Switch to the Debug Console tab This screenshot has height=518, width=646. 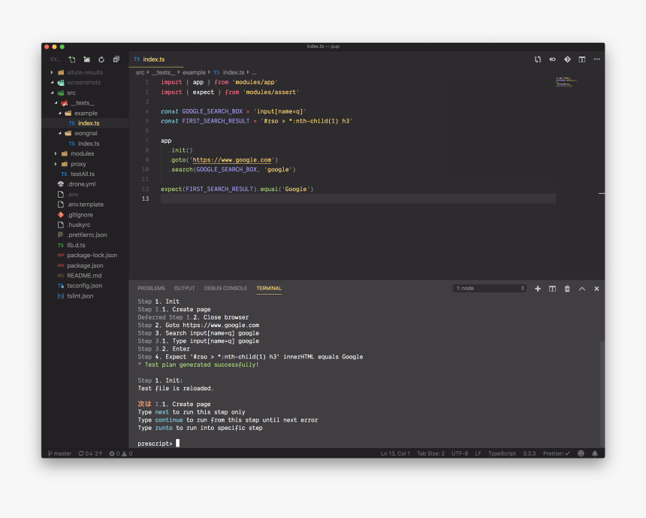226,288
